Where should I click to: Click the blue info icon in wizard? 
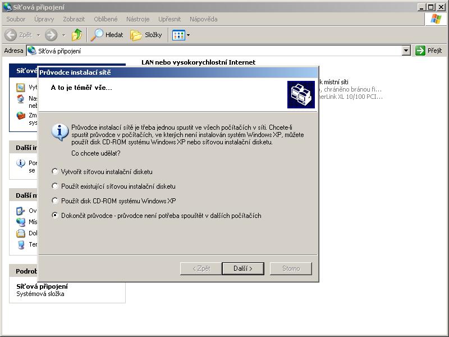(59, 131)
